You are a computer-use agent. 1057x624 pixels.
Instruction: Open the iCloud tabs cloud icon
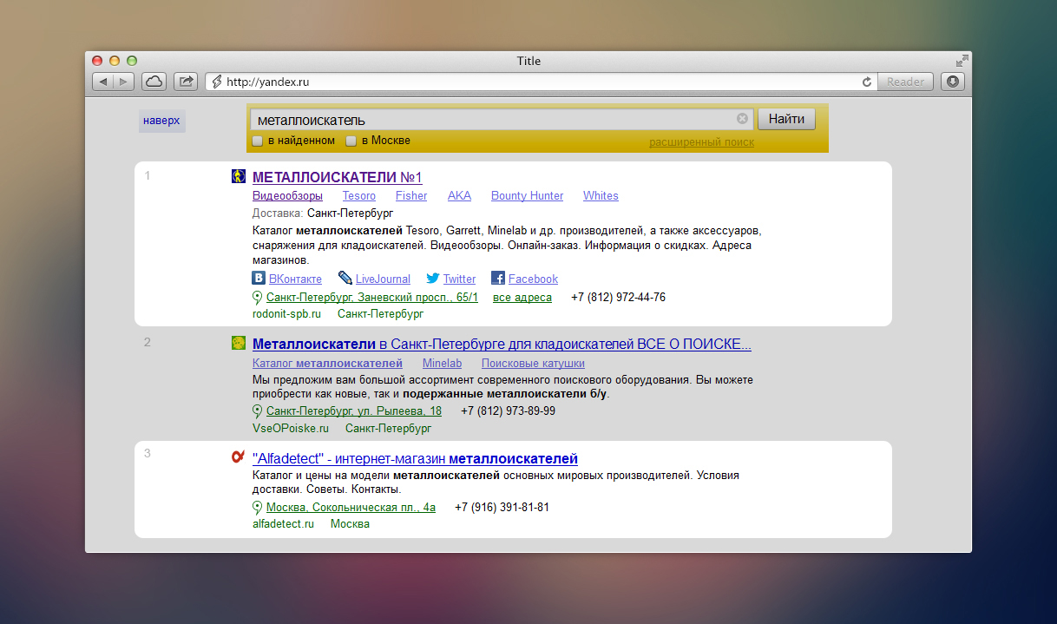click(x=154, y=82)
